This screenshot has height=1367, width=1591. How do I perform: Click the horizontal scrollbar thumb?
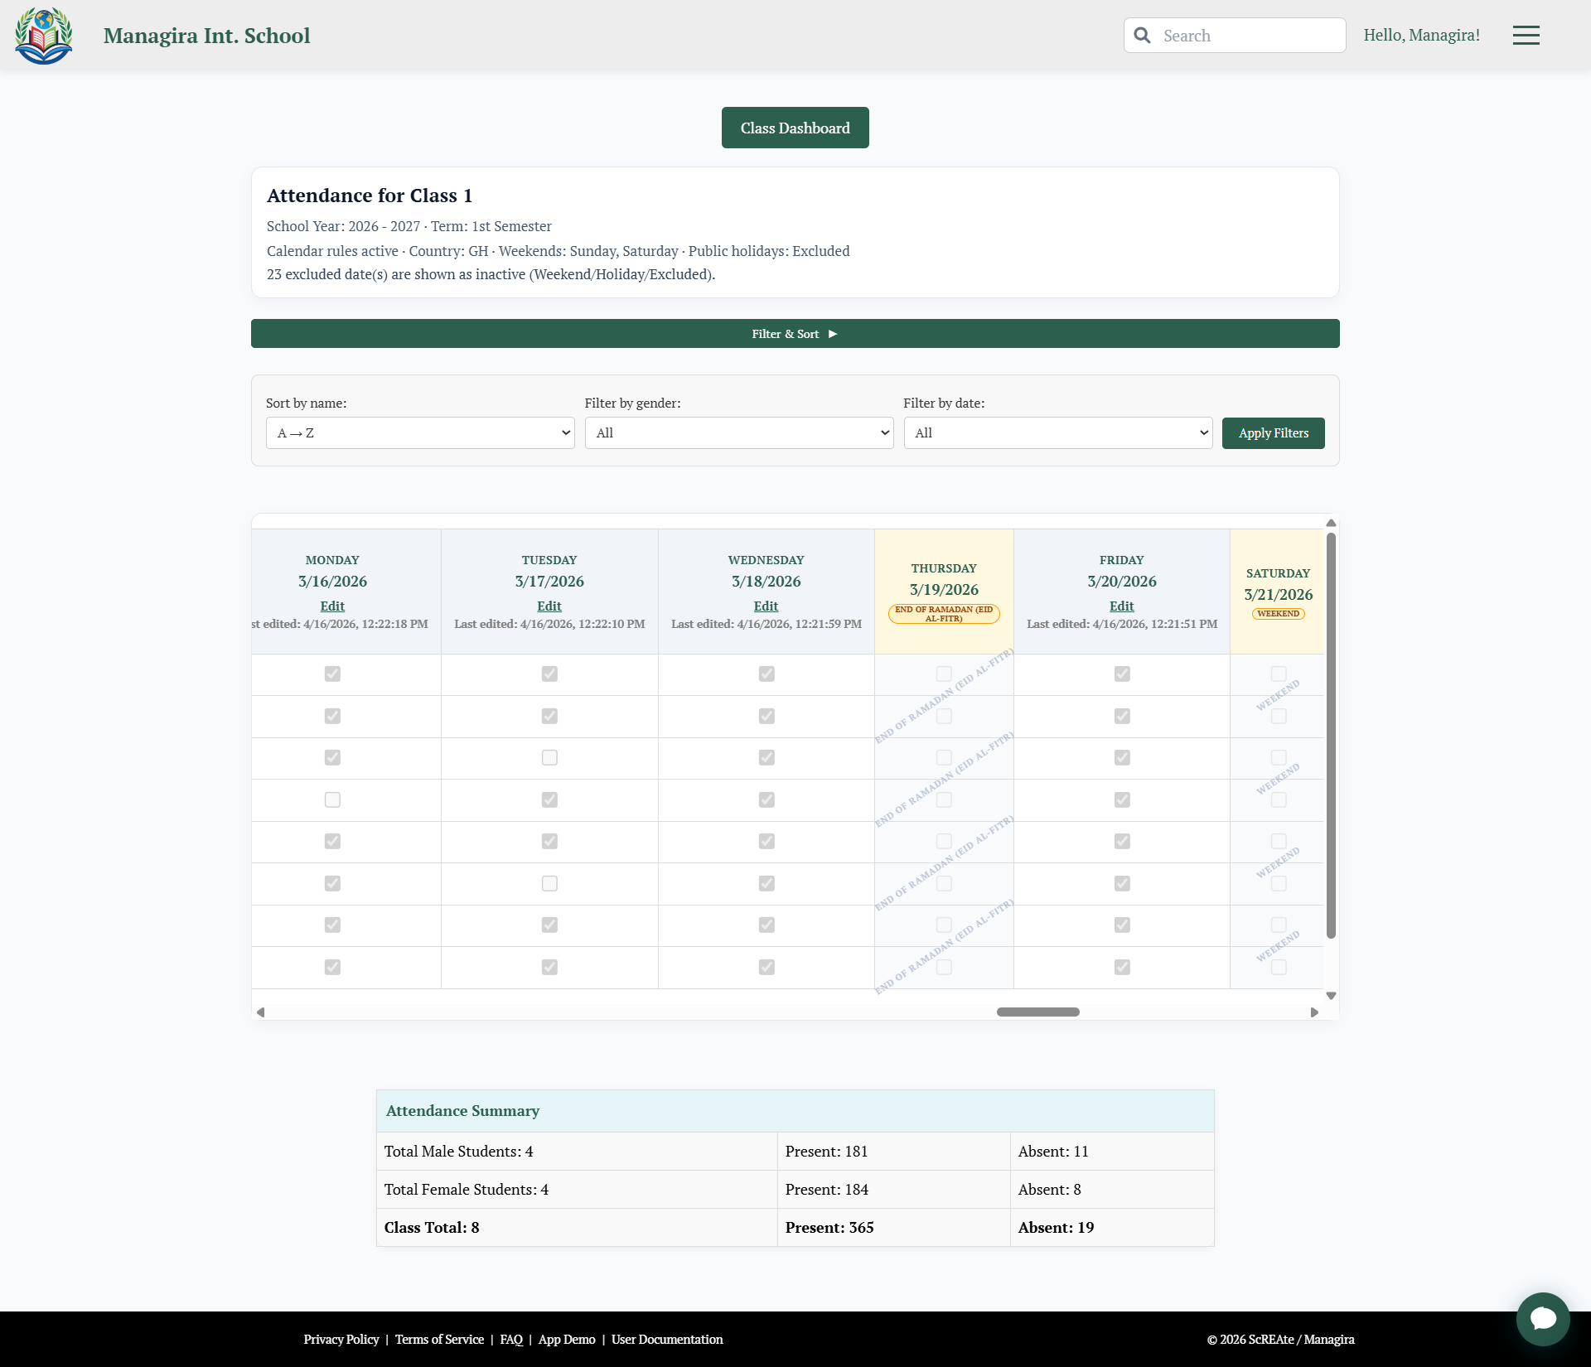1037,1012
